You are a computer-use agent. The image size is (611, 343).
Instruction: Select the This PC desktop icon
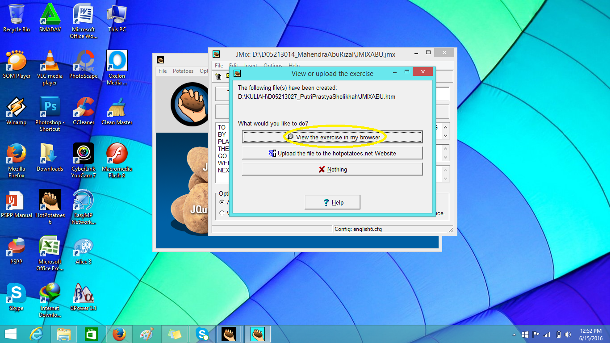[117, 19]
